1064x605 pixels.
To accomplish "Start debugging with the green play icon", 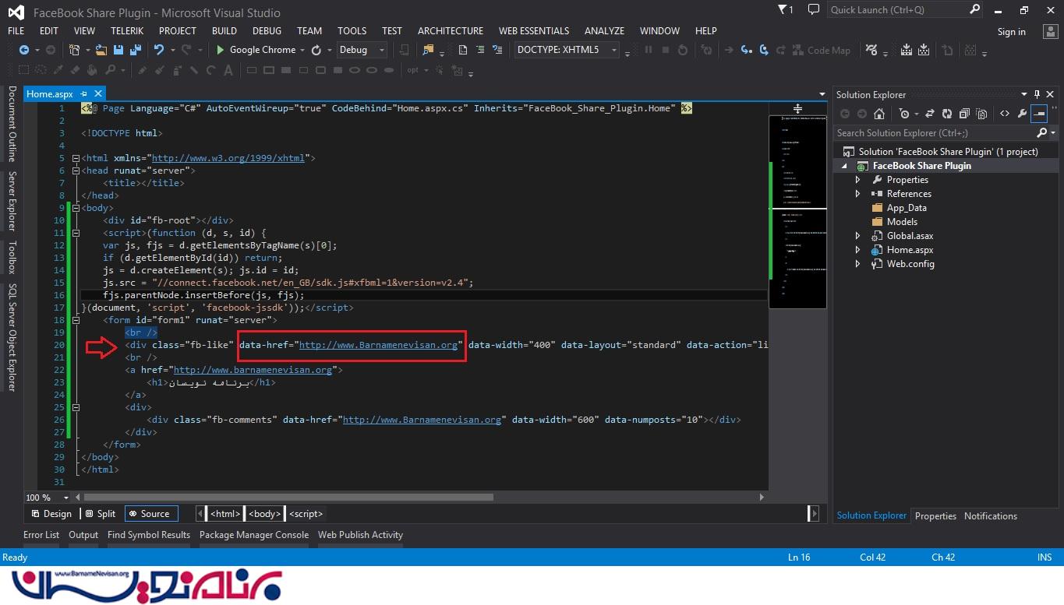I will point(221,50).
